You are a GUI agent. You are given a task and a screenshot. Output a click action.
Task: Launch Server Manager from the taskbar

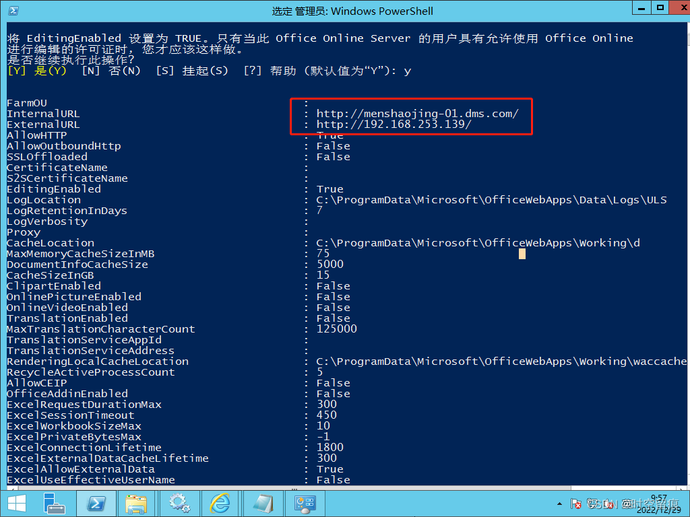pyautogui.click(x=55, y=504)
